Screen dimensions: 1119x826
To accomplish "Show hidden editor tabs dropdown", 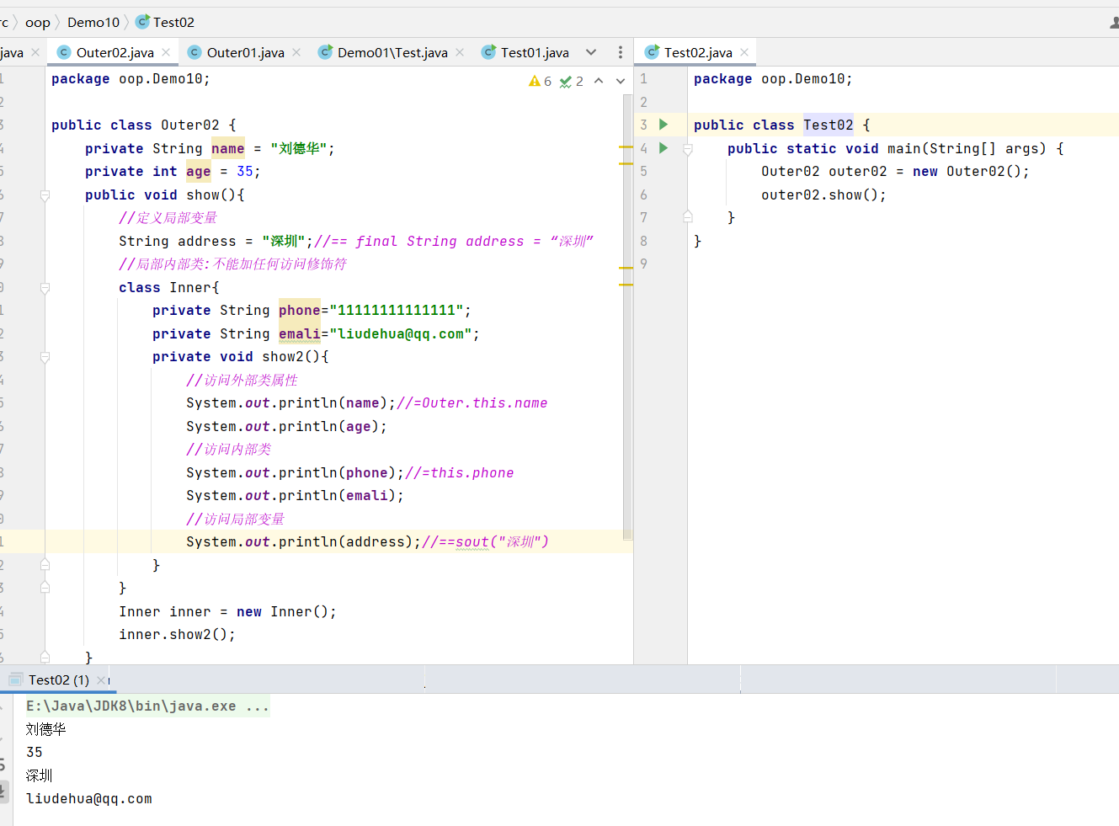I will click(x=591, y=52).
